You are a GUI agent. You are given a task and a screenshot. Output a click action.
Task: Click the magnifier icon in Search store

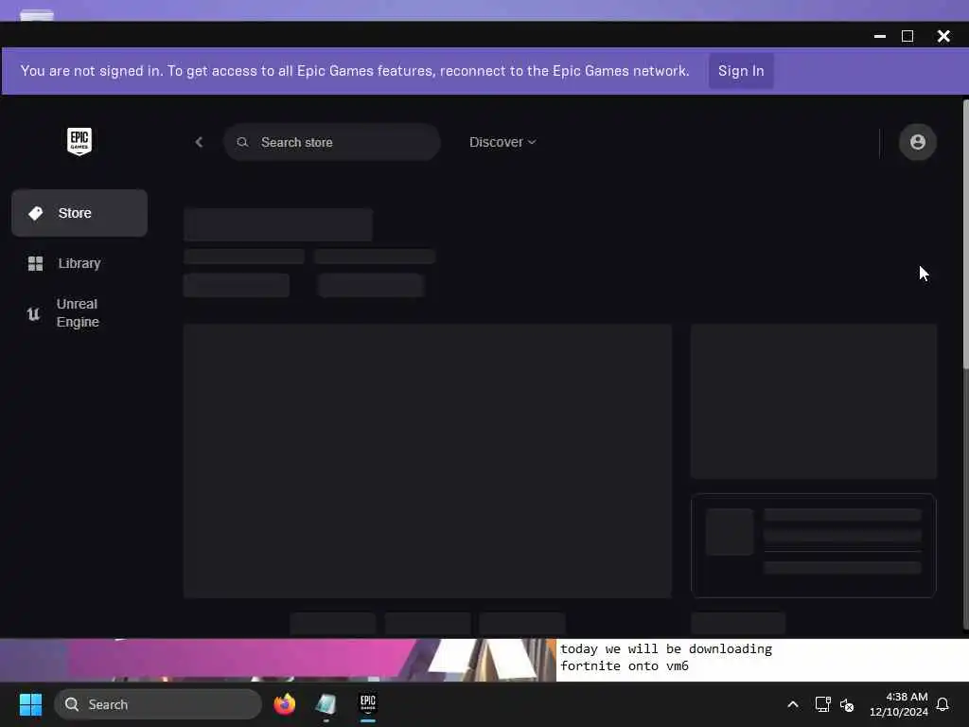243,142
